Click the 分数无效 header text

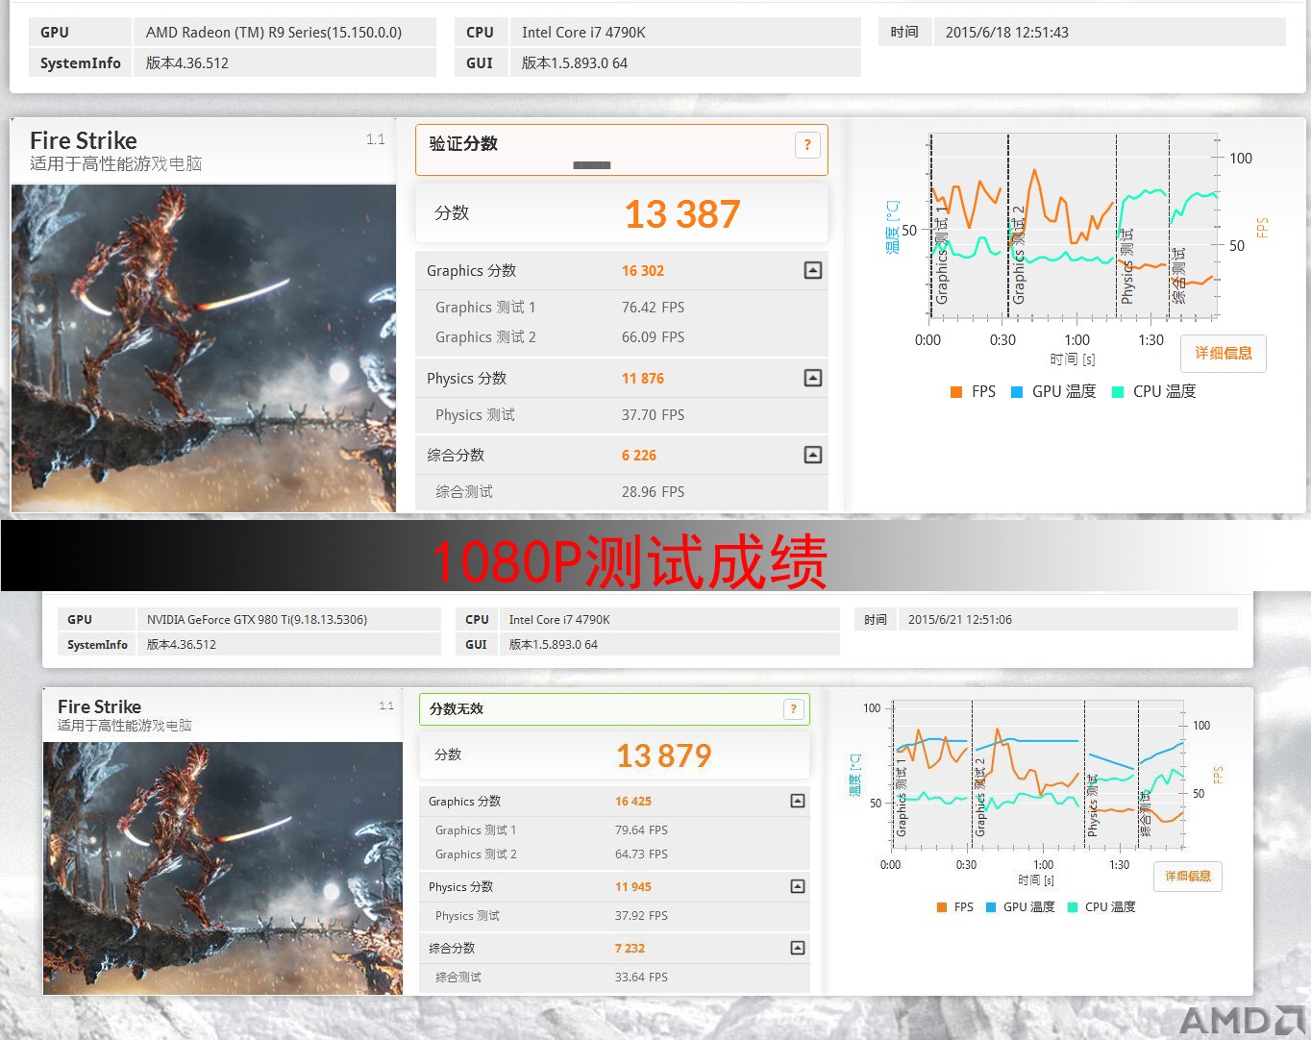tap(457, 708)
